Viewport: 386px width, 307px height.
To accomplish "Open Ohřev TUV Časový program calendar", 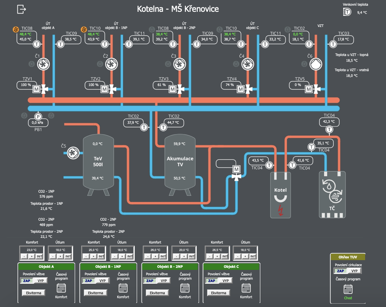I will [348, 289].
